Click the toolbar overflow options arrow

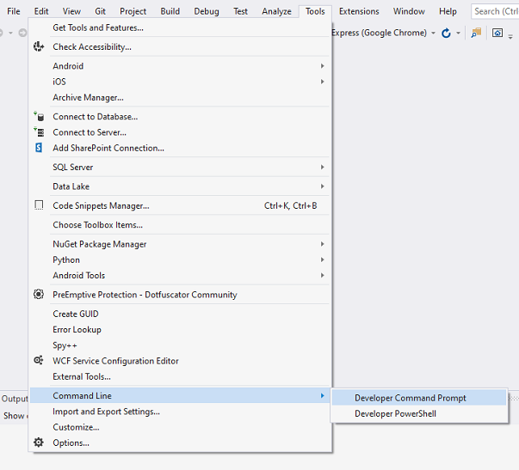click(510, 36)
